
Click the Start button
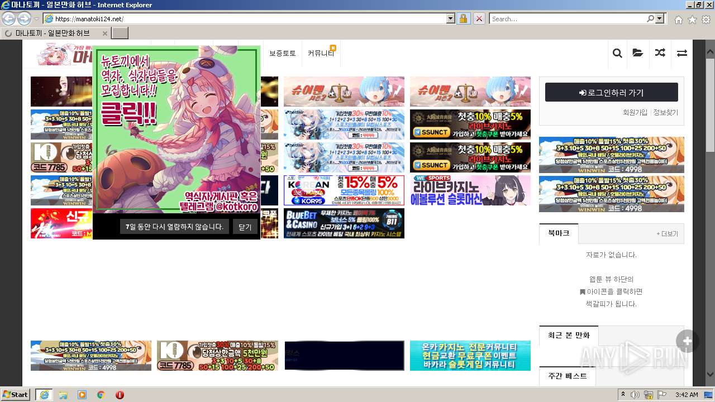coord(16,395)
